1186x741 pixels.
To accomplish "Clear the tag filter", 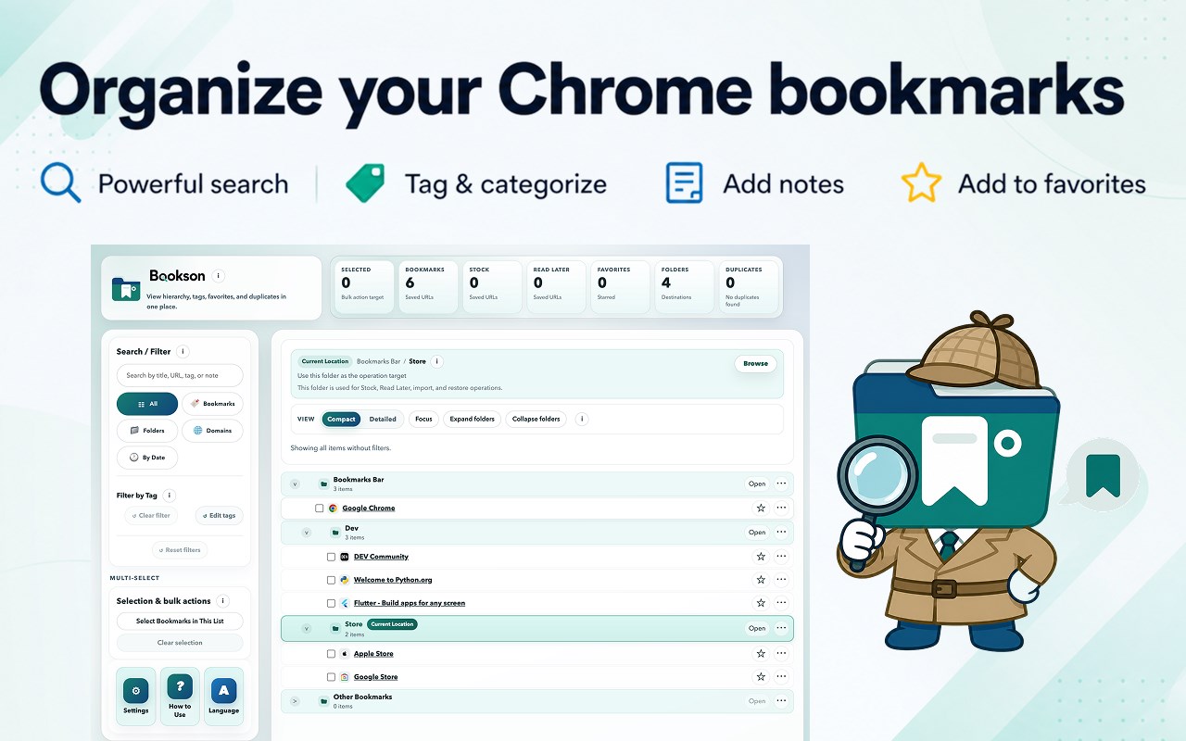I will click(151, 515).
